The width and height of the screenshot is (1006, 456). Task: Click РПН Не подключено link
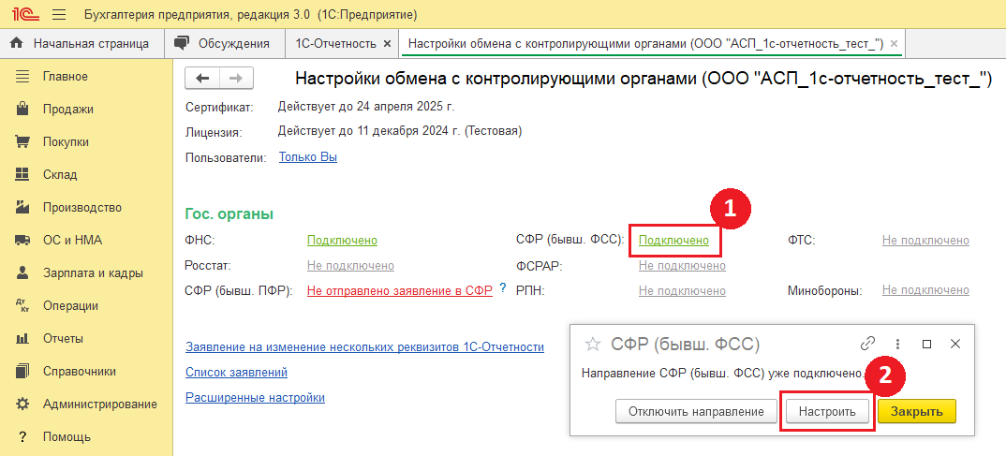click(682, 290)
